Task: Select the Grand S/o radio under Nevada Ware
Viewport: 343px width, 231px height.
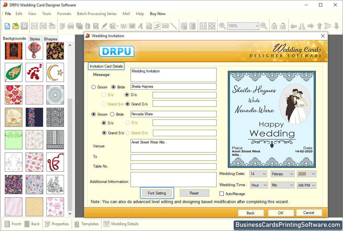Action: (x=104, y=133)
